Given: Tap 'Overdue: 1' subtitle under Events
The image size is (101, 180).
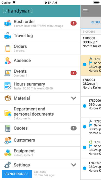Looking at the screenshot, I should point(21,76).
